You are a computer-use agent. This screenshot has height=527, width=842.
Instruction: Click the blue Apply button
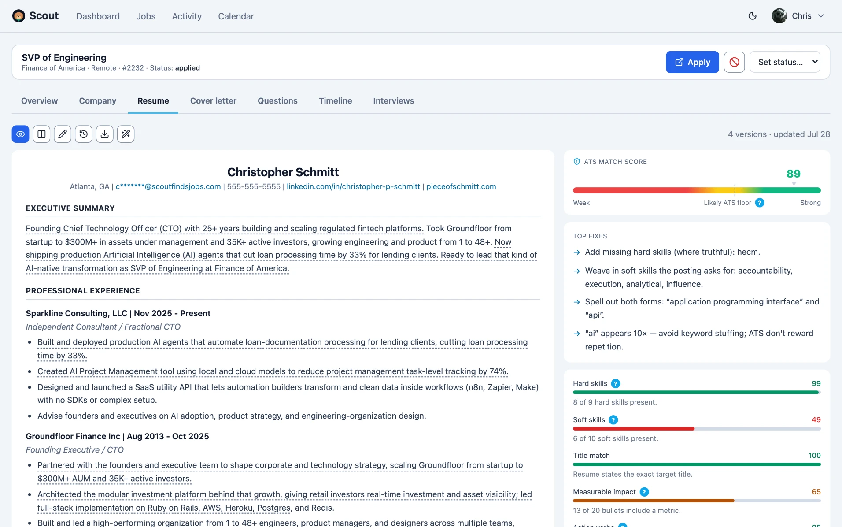tap(692, 62)
